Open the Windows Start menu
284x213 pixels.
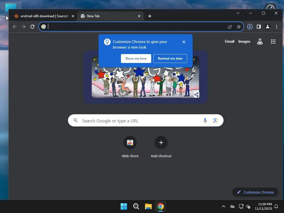124,206
